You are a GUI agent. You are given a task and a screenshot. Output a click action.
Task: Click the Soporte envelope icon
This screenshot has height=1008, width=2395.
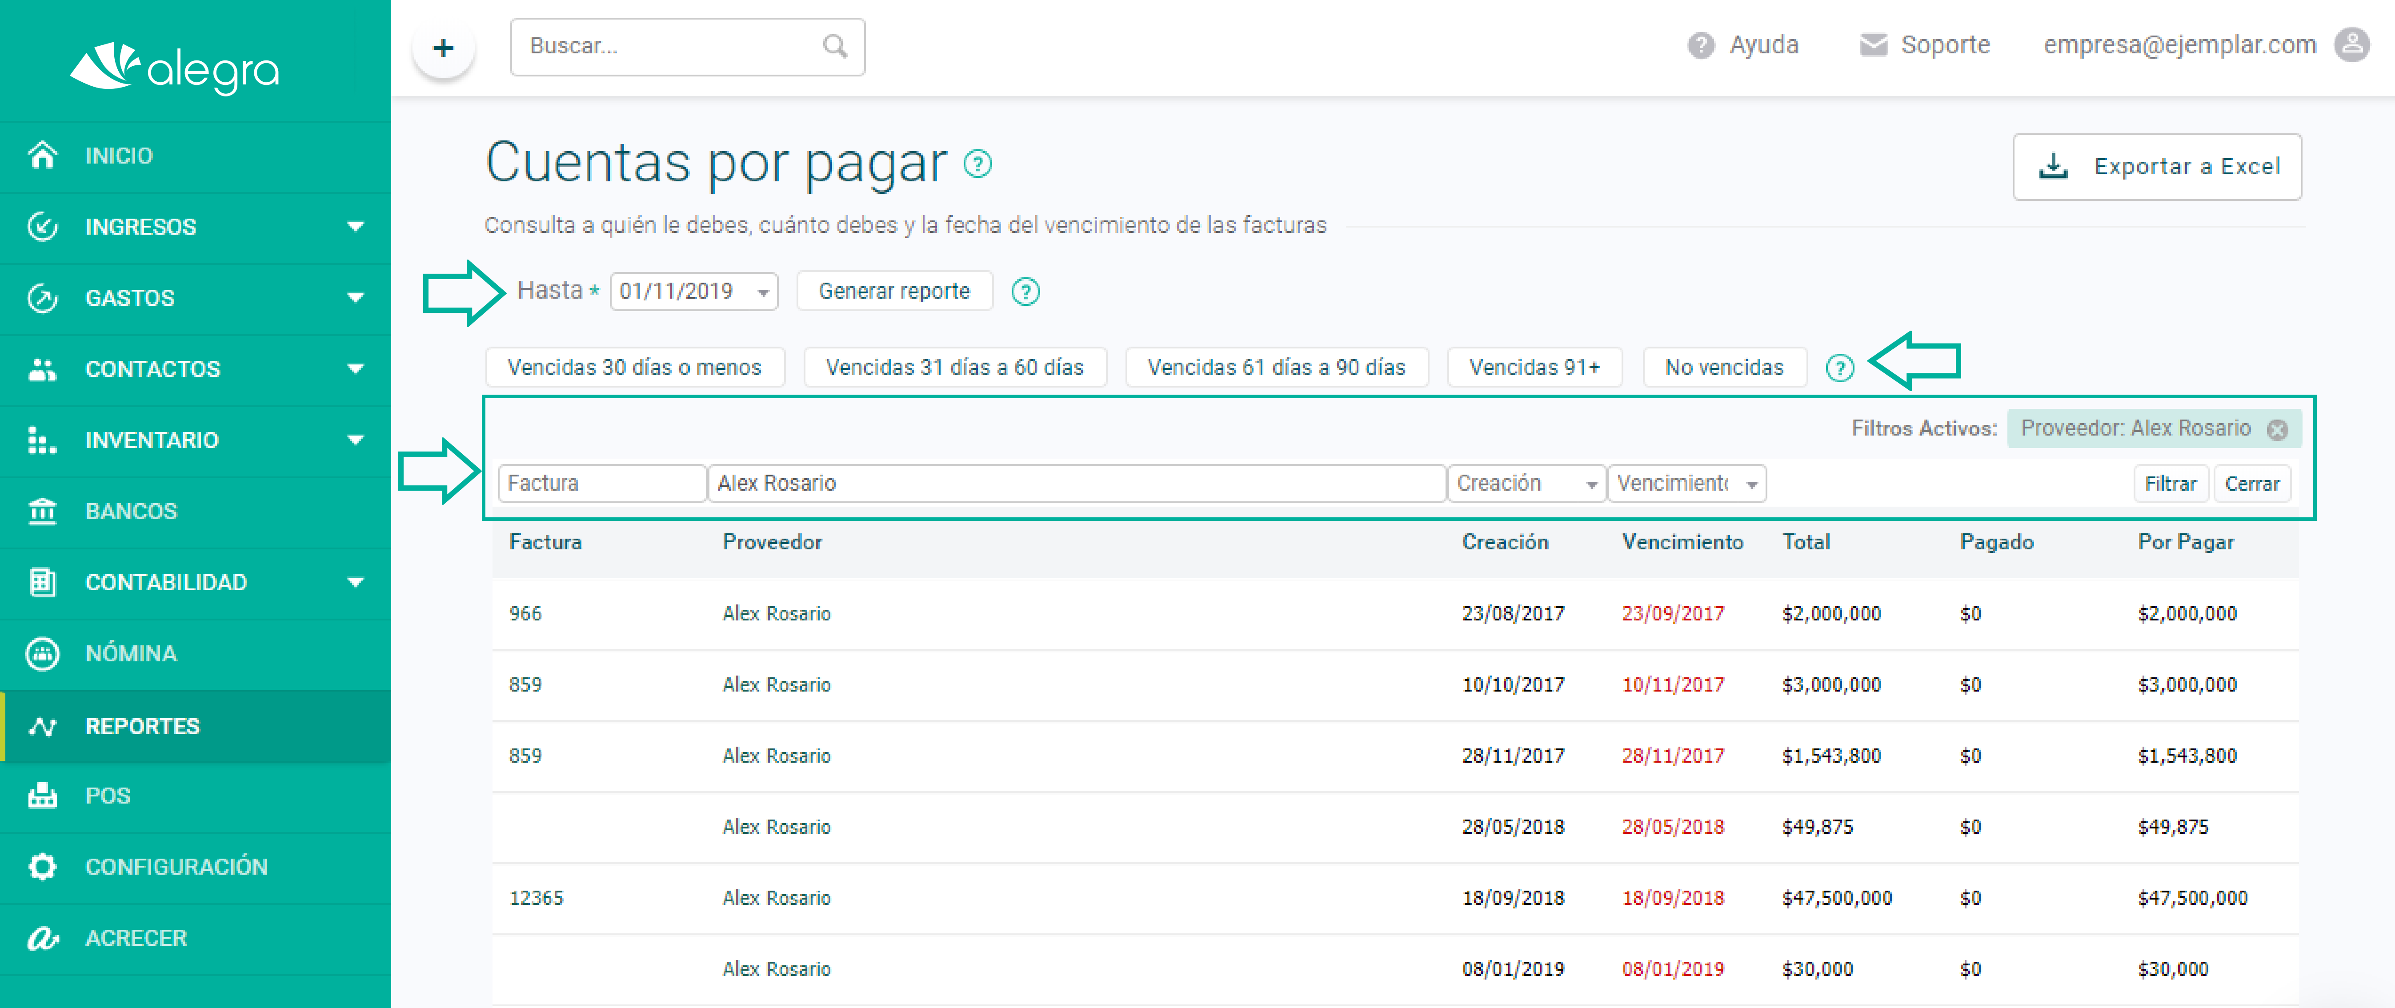pyautogui.click(x=1873, y=44)
